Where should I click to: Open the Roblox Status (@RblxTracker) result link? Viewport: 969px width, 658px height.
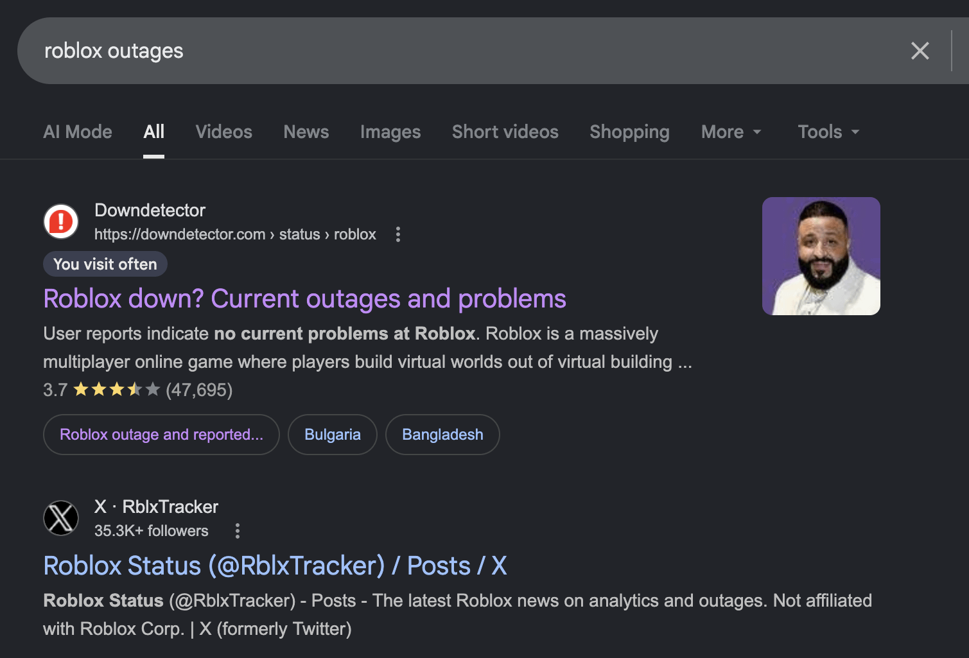[x=275, y=566]
